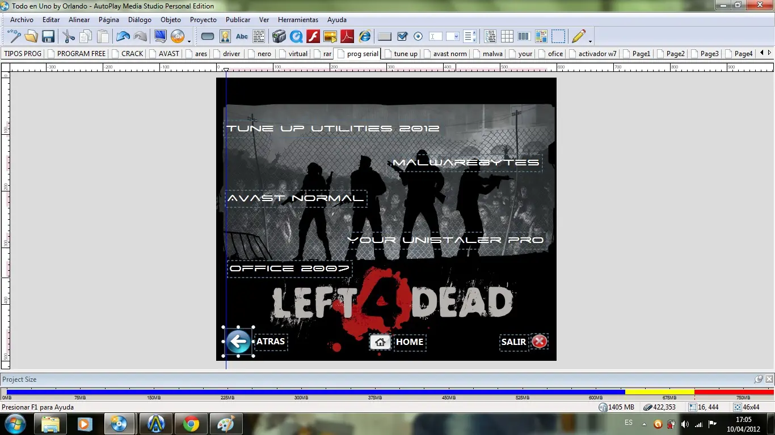Insert a PDF object from the toolbar
775x435 pixels.
coord(347,37)
